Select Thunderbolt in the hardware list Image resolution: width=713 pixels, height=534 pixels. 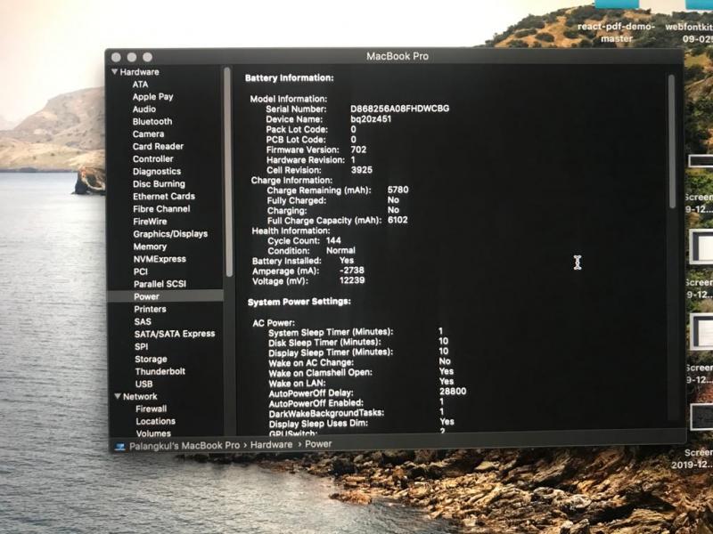coord(160,371)
